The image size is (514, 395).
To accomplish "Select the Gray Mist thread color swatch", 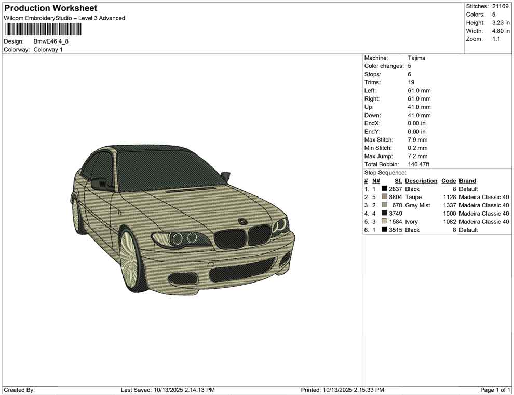I will [384, 205].
